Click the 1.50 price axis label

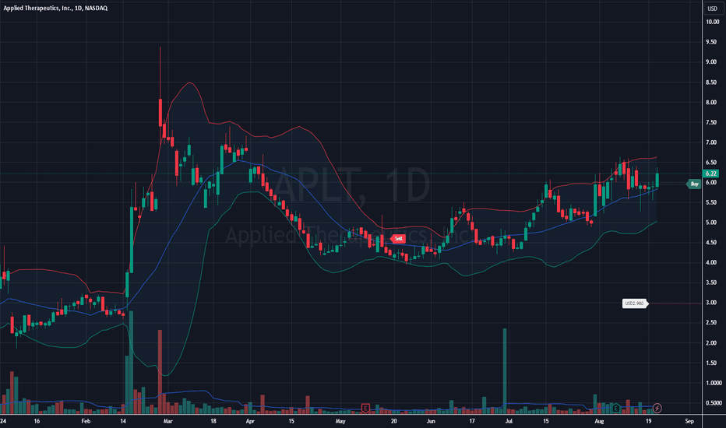[x=710, y=363]
